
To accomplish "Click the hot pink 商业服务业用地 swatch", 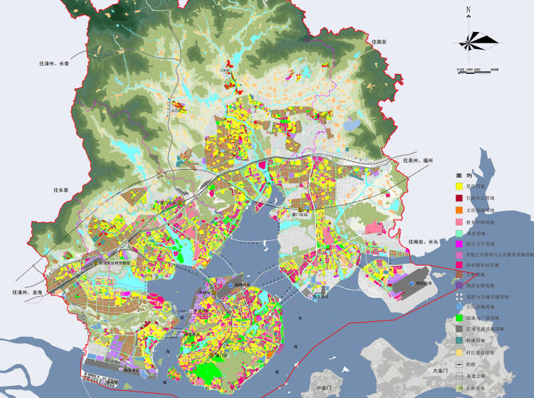I will tap(459, 264).
